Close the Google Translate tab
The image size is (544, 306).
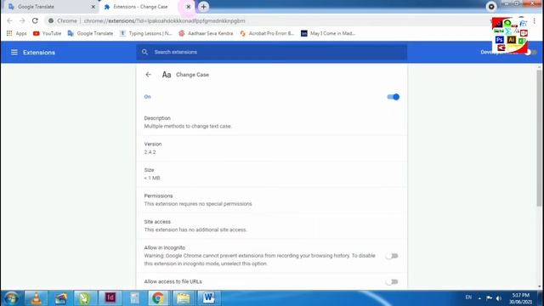(93, 7)
